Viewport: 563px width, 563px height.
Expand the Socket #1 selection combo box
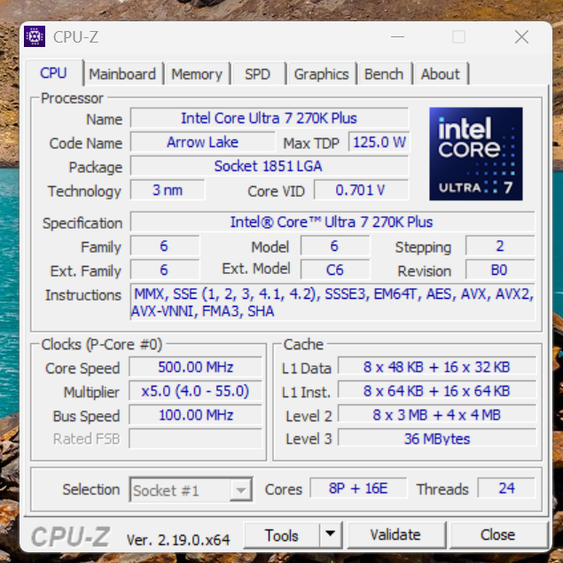point(241,489)
